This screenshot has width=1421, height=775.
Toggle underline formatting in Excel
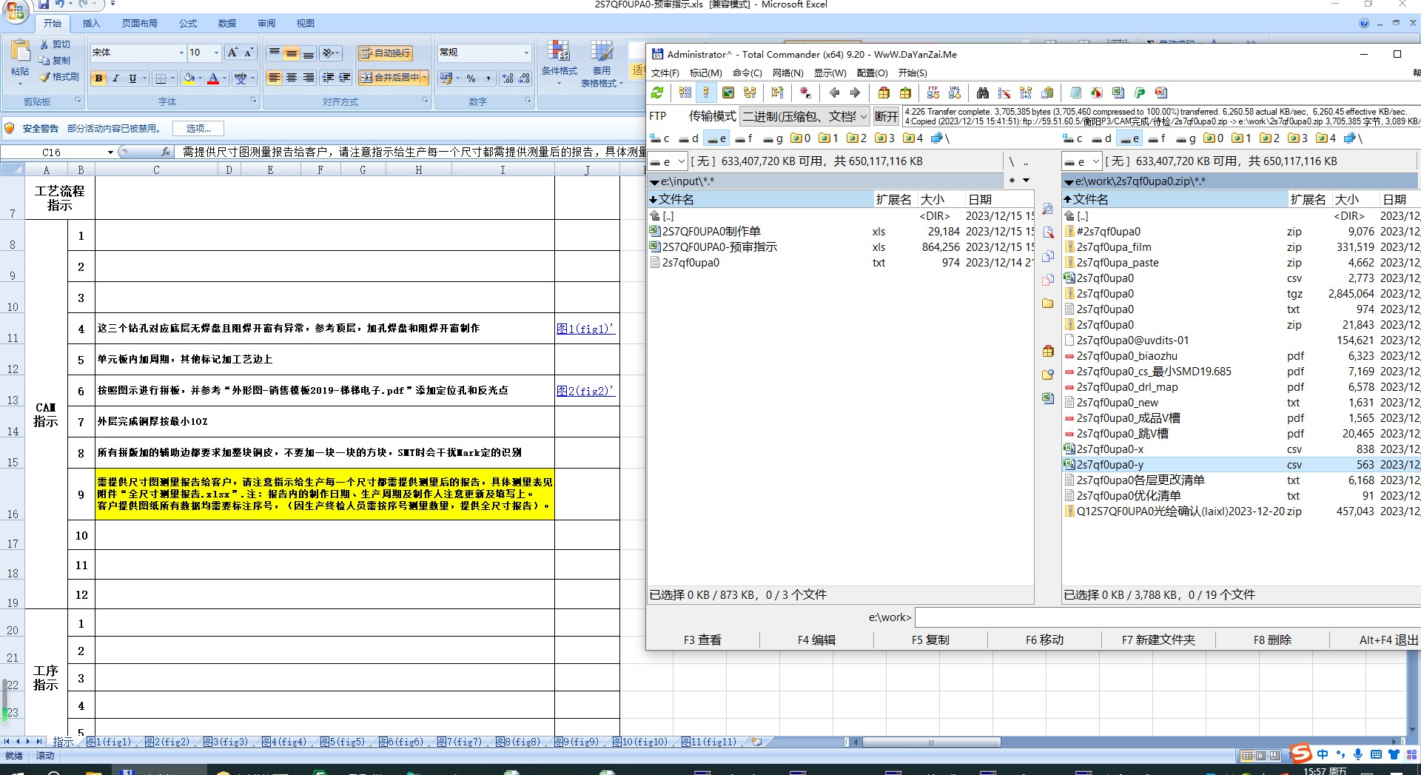point(132,78)
